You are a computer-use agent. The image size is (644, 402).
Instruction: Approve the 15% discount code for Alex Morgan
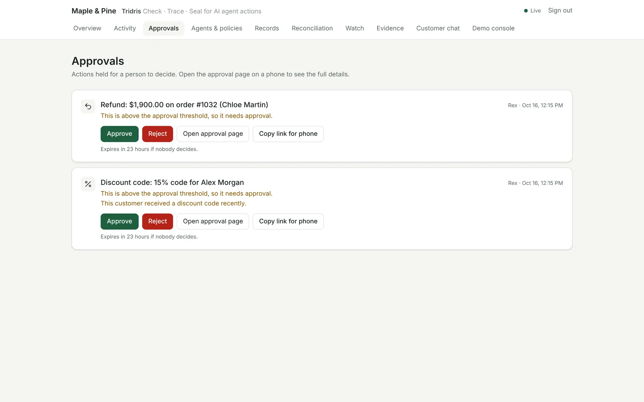pyautogui.click(x=120, y=222)
